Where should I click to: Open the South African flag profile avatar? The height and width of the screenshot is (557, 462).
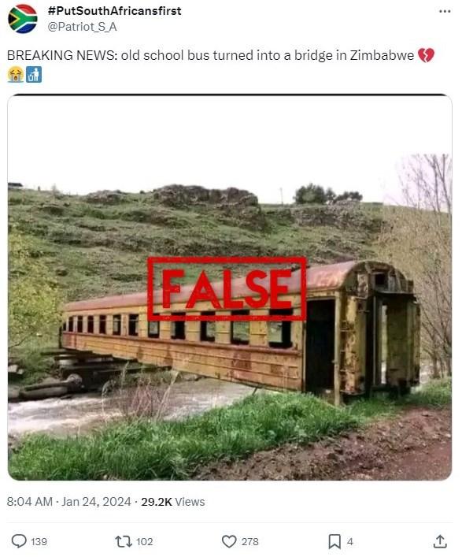pyautogui.click(x=22, y=19)
